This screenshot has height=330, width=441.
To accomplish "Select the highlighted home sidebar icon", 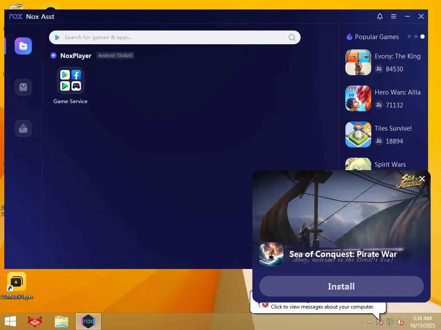I will point(23,46).
